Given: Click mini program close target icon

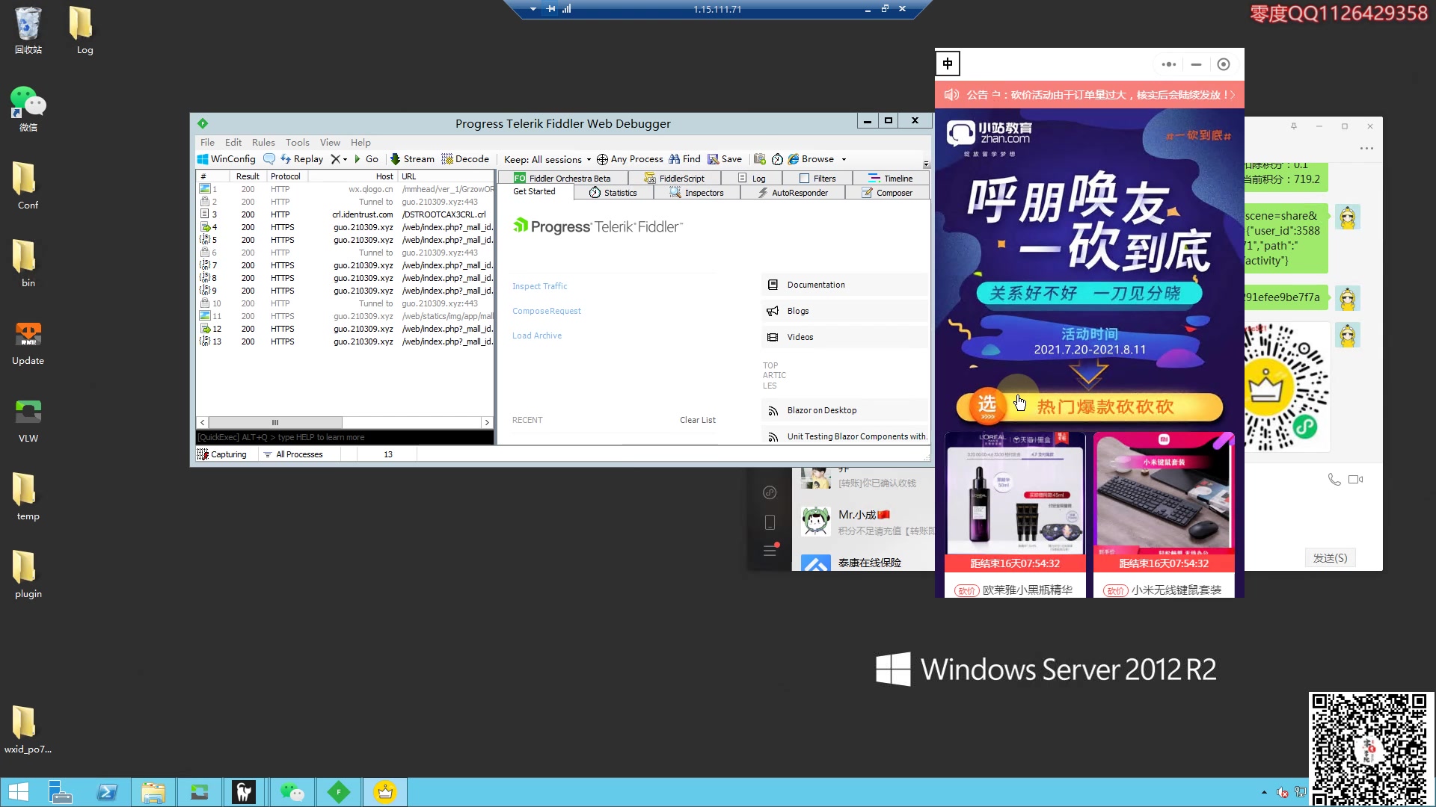Looking at the screenshot, I should 1224,64.
